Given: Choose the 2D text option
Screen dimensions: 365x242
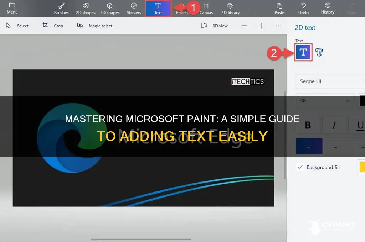Looking at the screenshot, I should click(x=303, y=52).
